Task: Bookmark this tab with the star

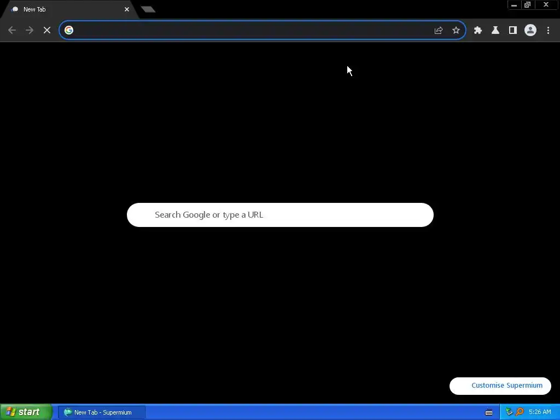Action: coord(456,31)
